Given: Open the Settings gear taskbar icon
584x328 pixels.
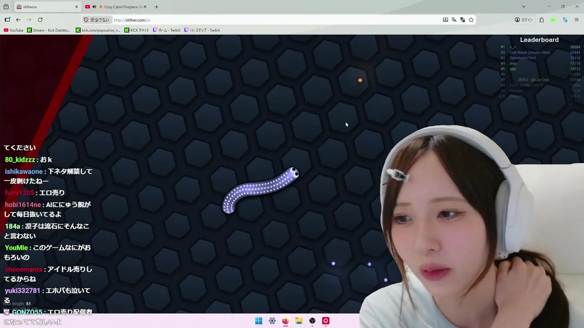Looking at the screenshot, I should (272, 321).
